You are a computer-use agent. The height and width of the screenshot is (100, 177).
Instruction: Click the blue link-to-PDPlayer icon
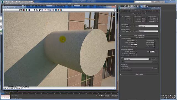[x=56, y=10]
